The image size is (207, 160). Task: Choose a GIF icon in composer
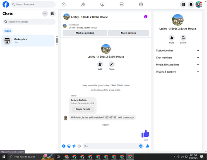[79, 146]
